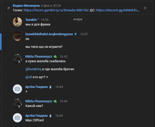Click the @burakinq mention
The height and width of the screenshot is (127, 155).
click(33, 69)
